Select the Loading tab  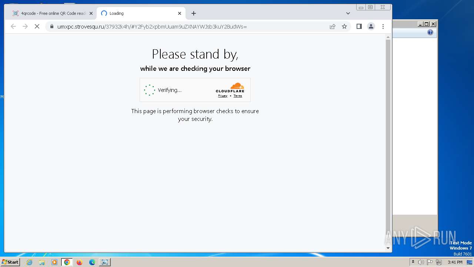(x=141, y=13)
